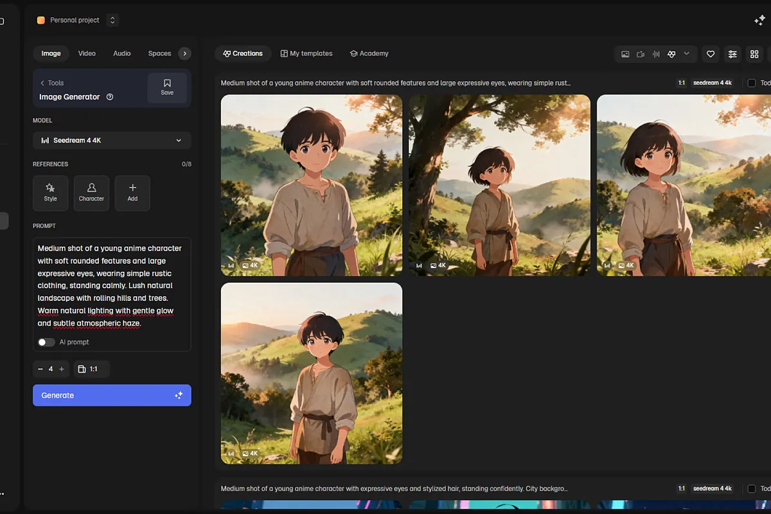
Task: Click the heart favorites filter icon
Action: tap(711, 54)
